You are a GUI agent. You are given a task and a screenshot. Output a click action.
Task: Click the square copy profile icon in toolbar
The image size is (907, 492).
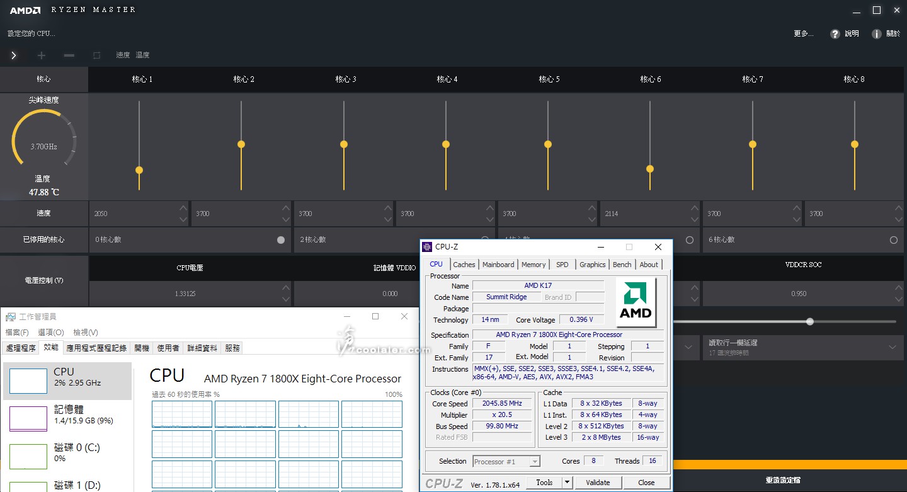pos(96,55)
